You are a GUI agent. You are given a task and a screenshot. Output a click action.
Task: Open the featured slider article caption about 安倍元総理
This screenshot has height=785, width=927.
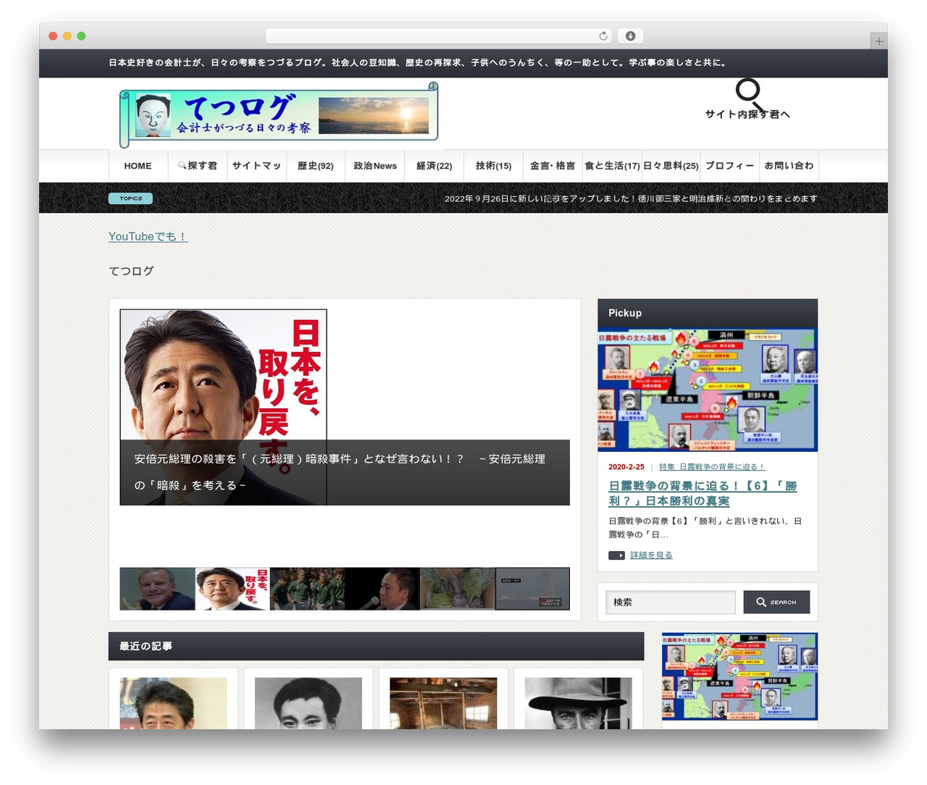tap(345, 472)
